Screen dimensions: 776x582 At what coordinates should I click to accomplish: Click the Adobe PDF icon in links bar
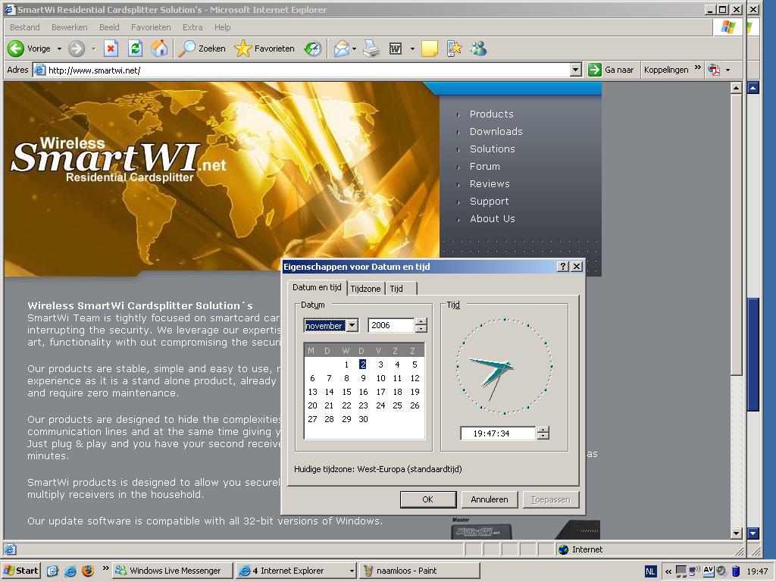(714, 70)
